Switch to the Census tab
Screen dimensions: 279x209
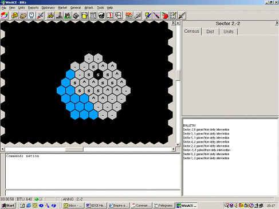[191, 31]
